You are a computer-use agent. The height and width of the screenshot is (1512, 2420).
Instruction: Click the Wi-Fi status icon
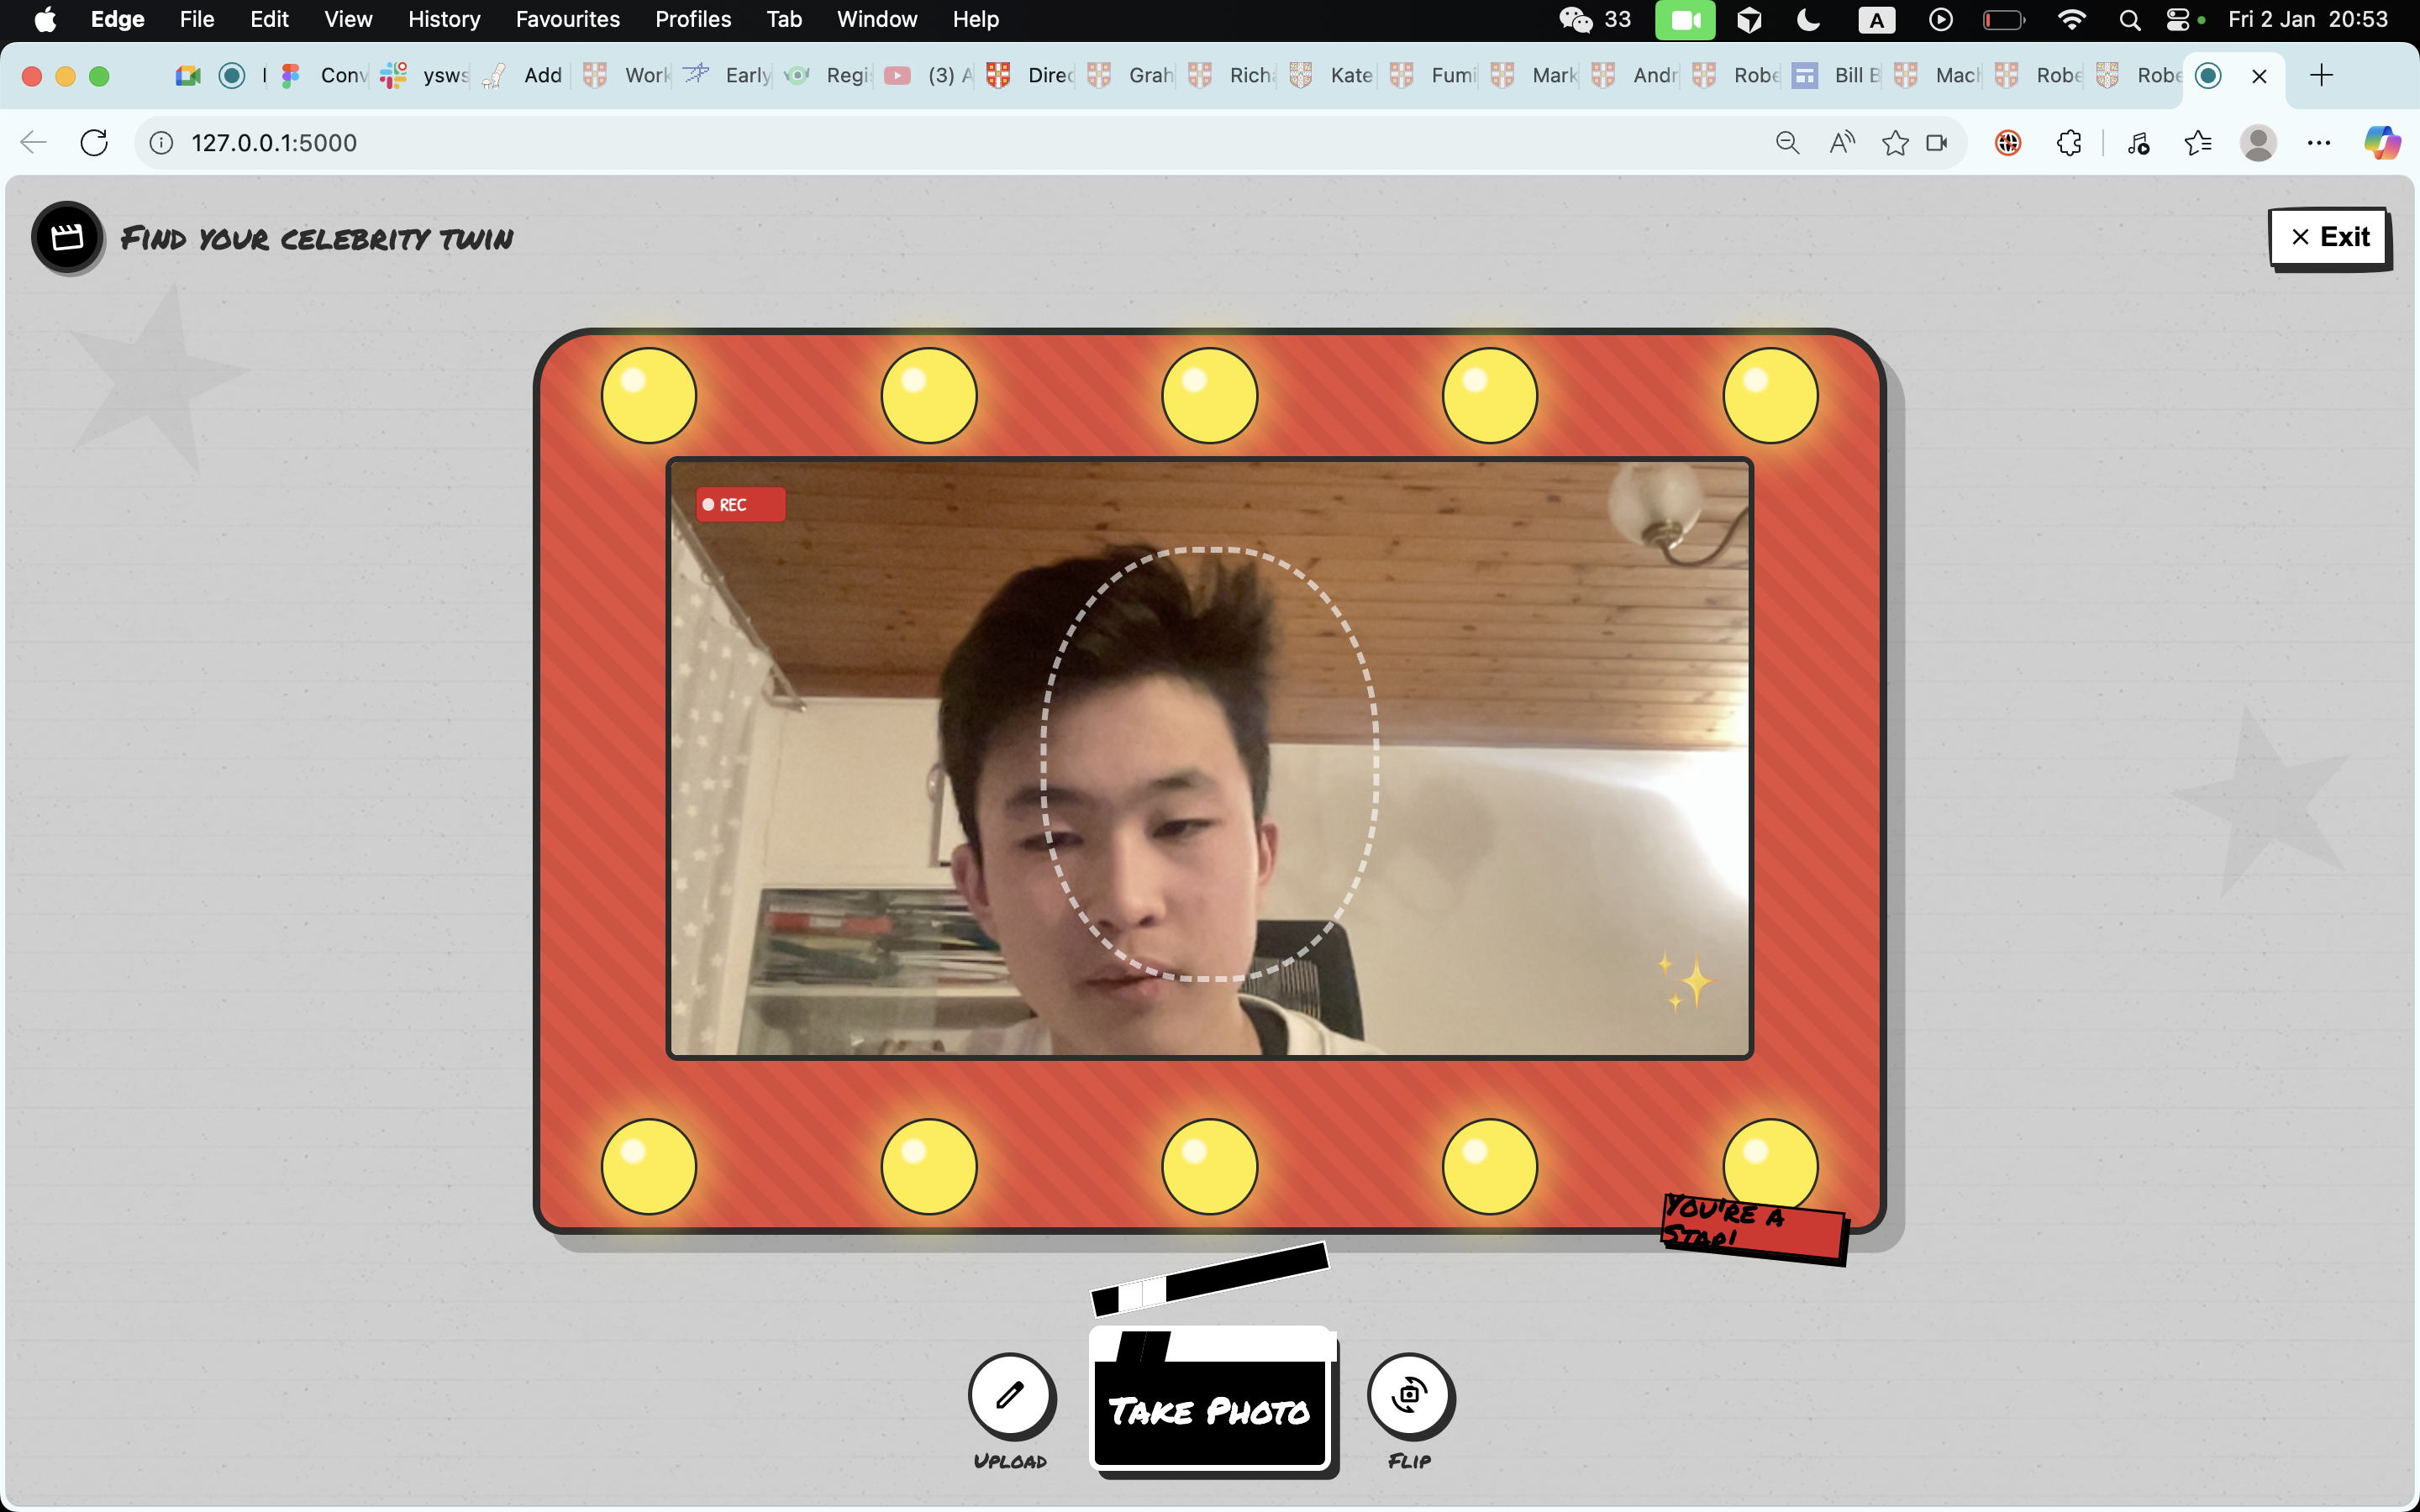pos(2071,20)
